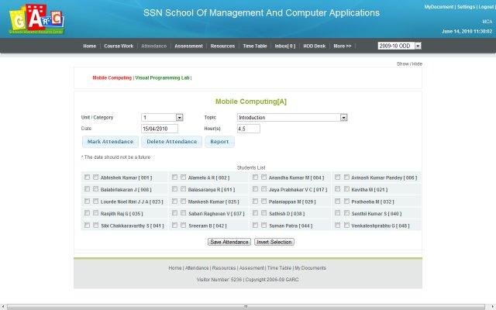This screenshot has height=310, width=496.
Task: Switch to Visual Programming Lab tab
Action: (x=162, y=78)
